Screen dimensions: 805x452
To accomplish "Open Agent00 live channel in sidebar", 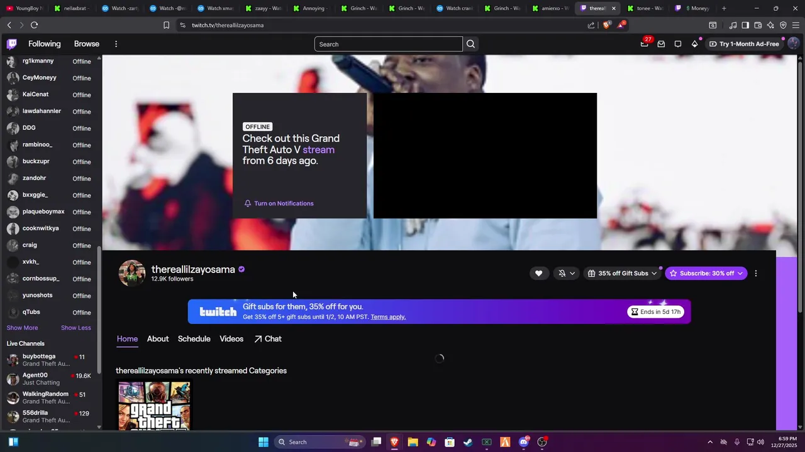I will click(50, 379).
